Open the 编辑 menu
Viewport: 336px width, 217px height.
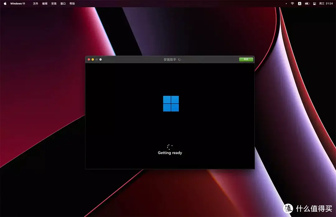45,4
